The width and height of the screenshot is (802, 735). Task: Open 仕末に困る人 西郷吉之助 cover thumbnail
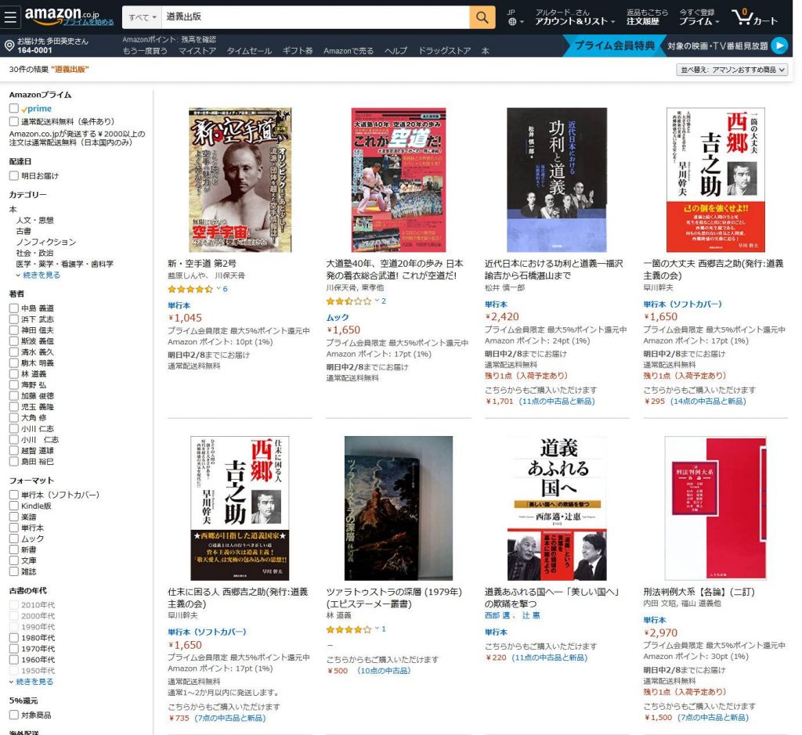[240, 508]
